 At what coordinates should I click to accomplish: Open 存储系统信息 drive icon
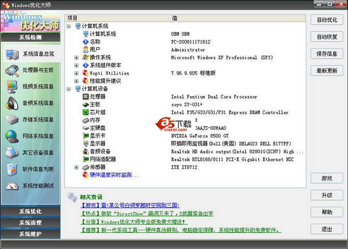(12, 120)
